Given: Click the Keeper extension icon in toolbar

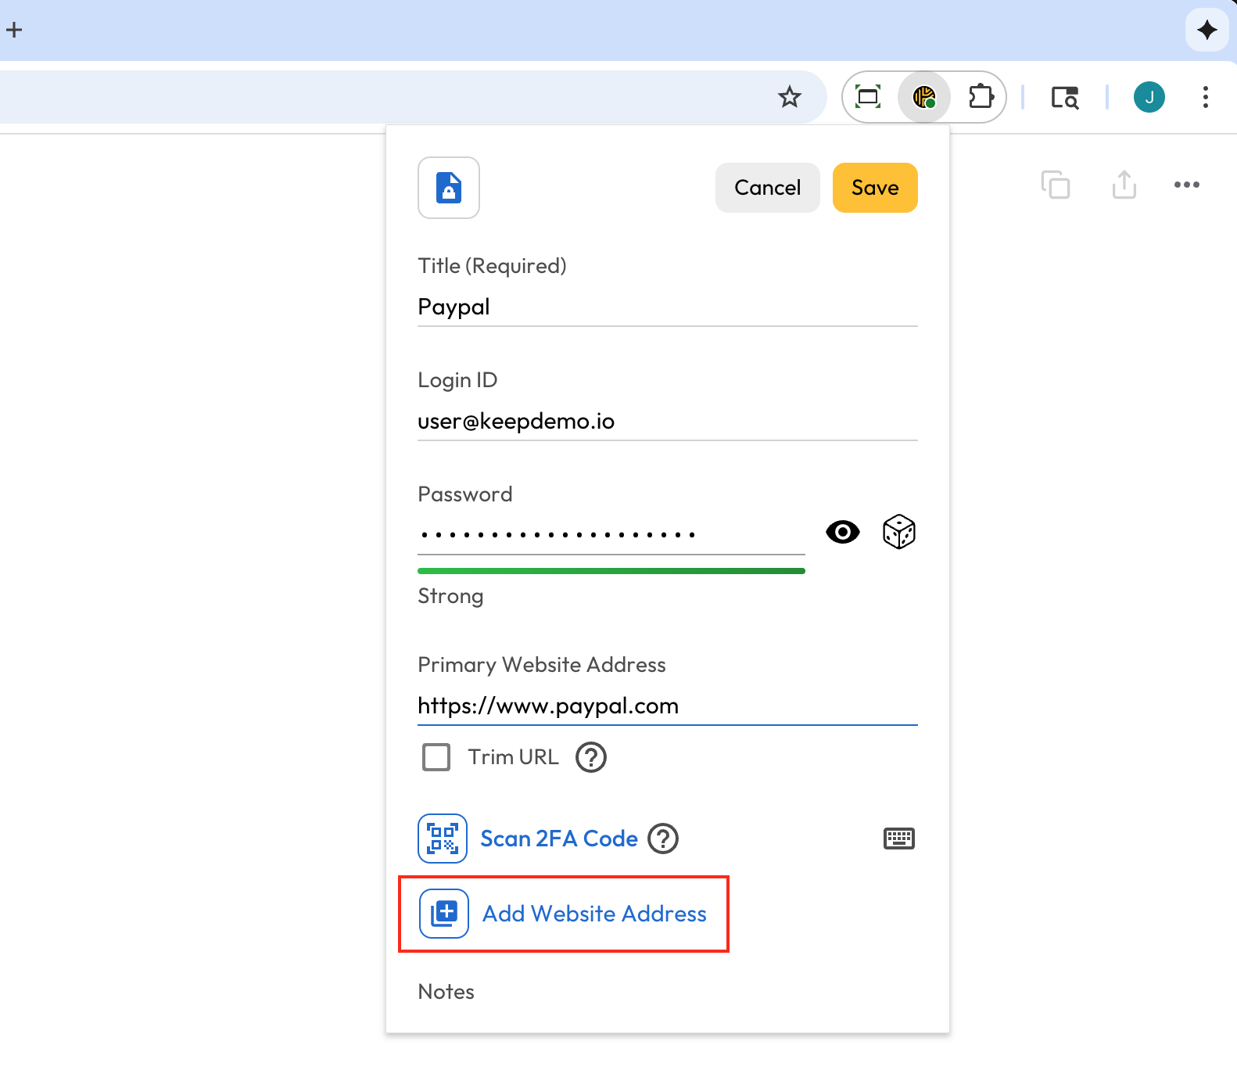Looking at the screenshot, I should click(x=924, y=97).
